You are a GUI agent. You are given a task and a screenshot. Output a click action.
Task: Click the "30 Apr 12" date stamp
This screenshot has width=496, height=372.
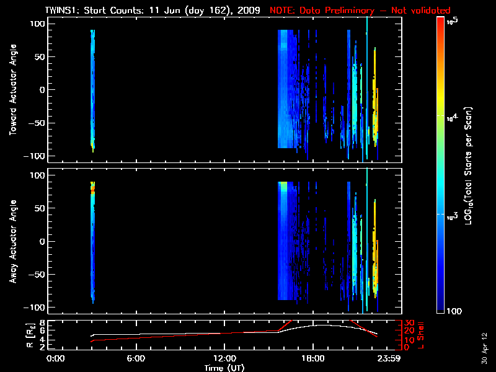coord(484,341)
